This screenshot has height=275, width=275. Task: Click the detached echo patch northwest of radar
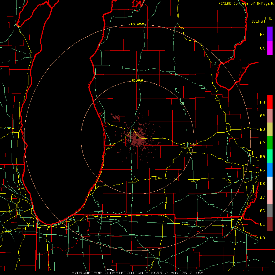point(115,117)
